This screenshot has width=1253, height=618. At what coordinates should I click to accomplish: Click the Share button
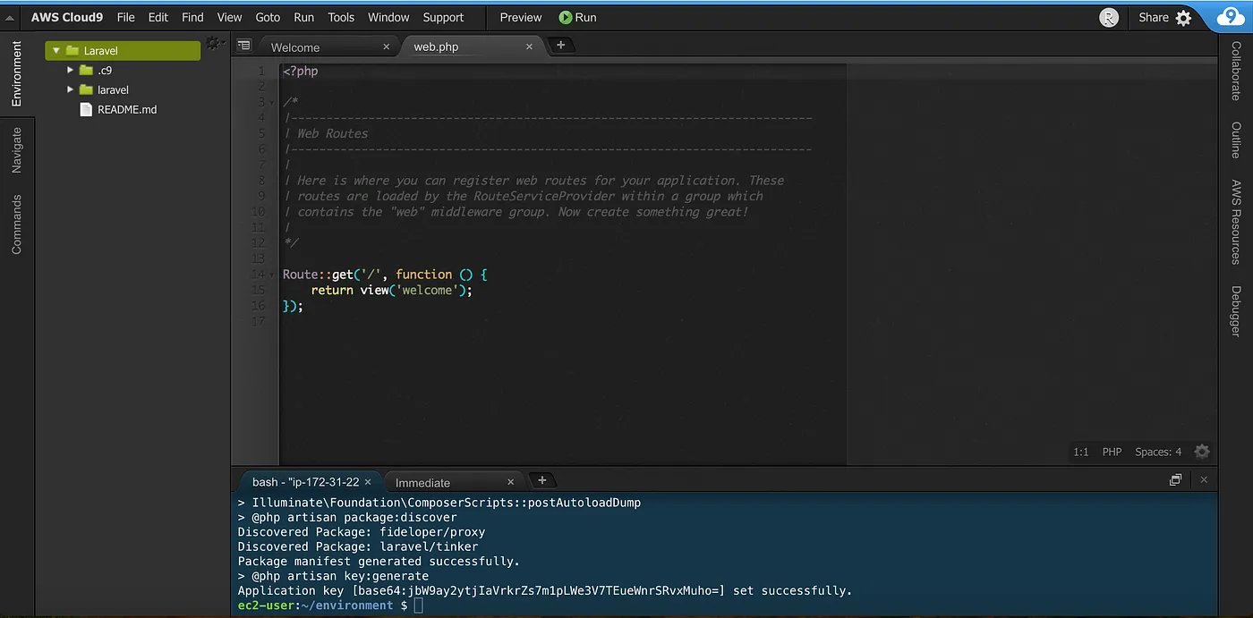pyautogui.click(x=1154, y=17)
